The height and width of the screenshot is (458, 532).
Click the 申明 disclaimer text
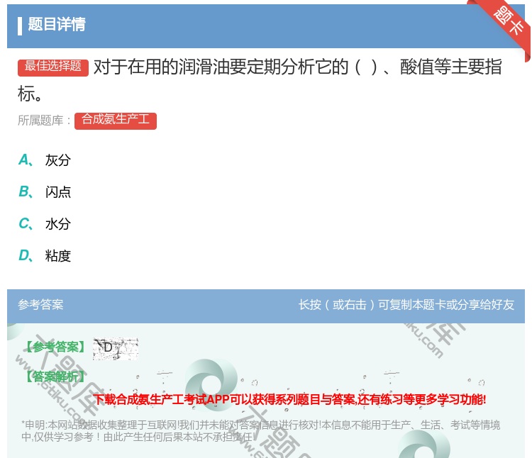pyautogui.click(x=260, y=431)
